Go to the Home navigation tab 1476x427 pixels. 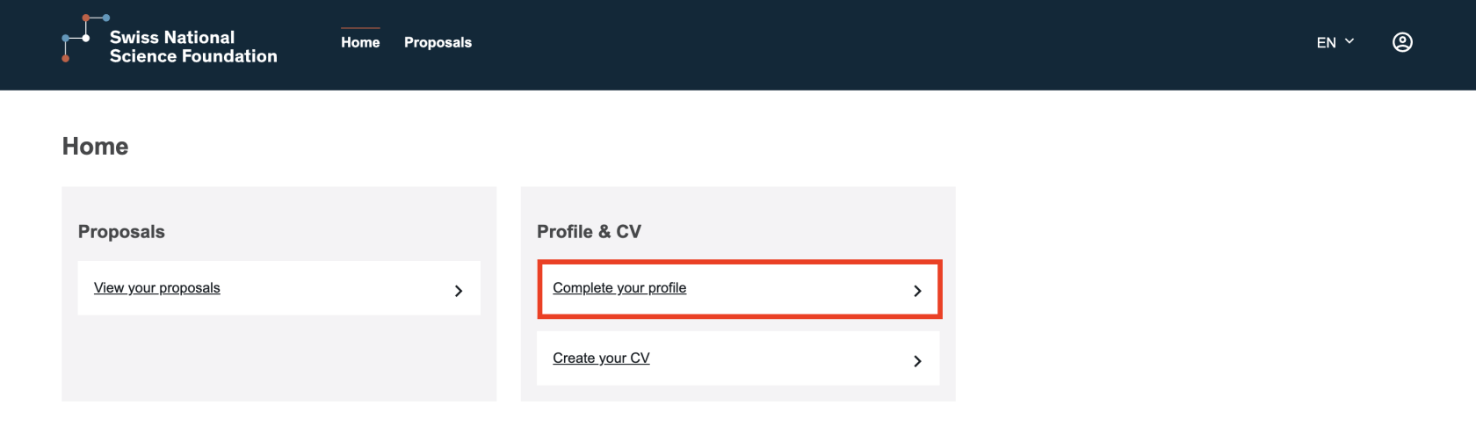[x=360, y=42]
